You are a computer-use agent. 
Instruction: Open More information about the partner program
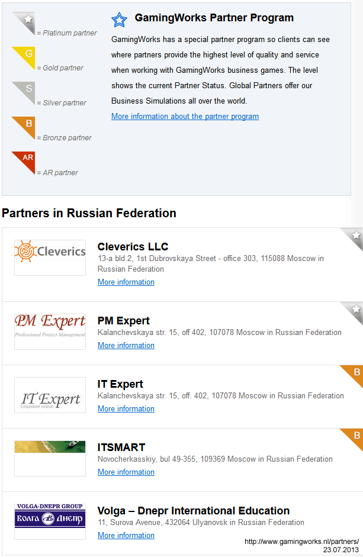click(185, 116)
